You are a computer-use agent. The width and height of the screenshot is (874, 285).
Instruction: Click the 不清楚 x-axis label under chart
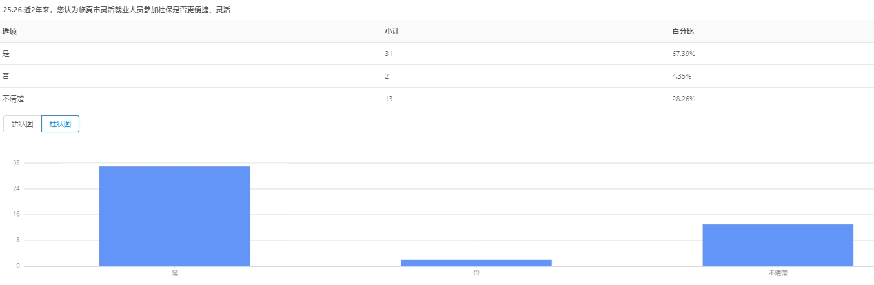pyautogui.click(x=778, y=273)
